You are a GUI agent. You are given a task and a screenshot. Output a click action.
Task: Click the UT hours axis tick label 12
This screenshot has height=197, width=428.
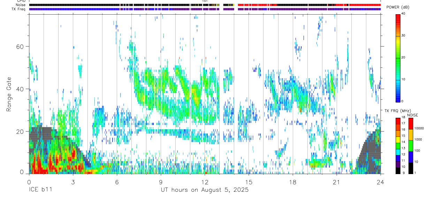point(205,182)
